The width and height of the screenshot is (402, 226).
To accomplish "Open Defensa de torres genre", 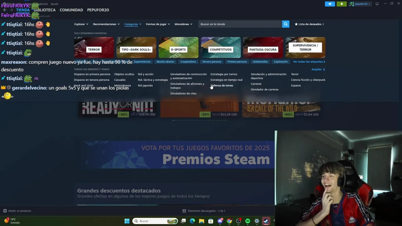I will click(222, 85).
